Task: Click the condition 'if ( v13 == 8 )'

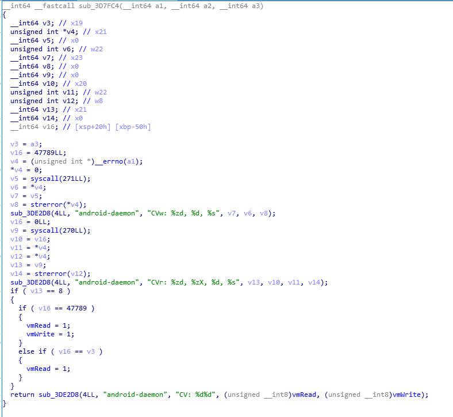Action: 40,291
